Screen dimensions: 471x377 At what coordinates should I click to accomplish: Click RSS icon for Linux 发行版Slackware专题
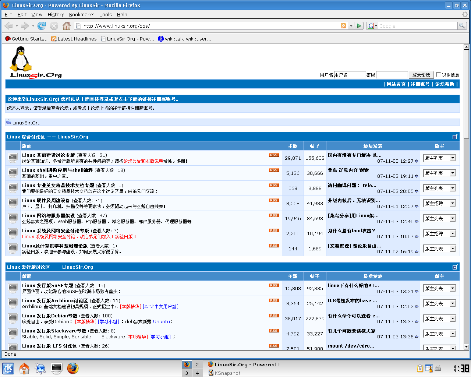point(274,331)
